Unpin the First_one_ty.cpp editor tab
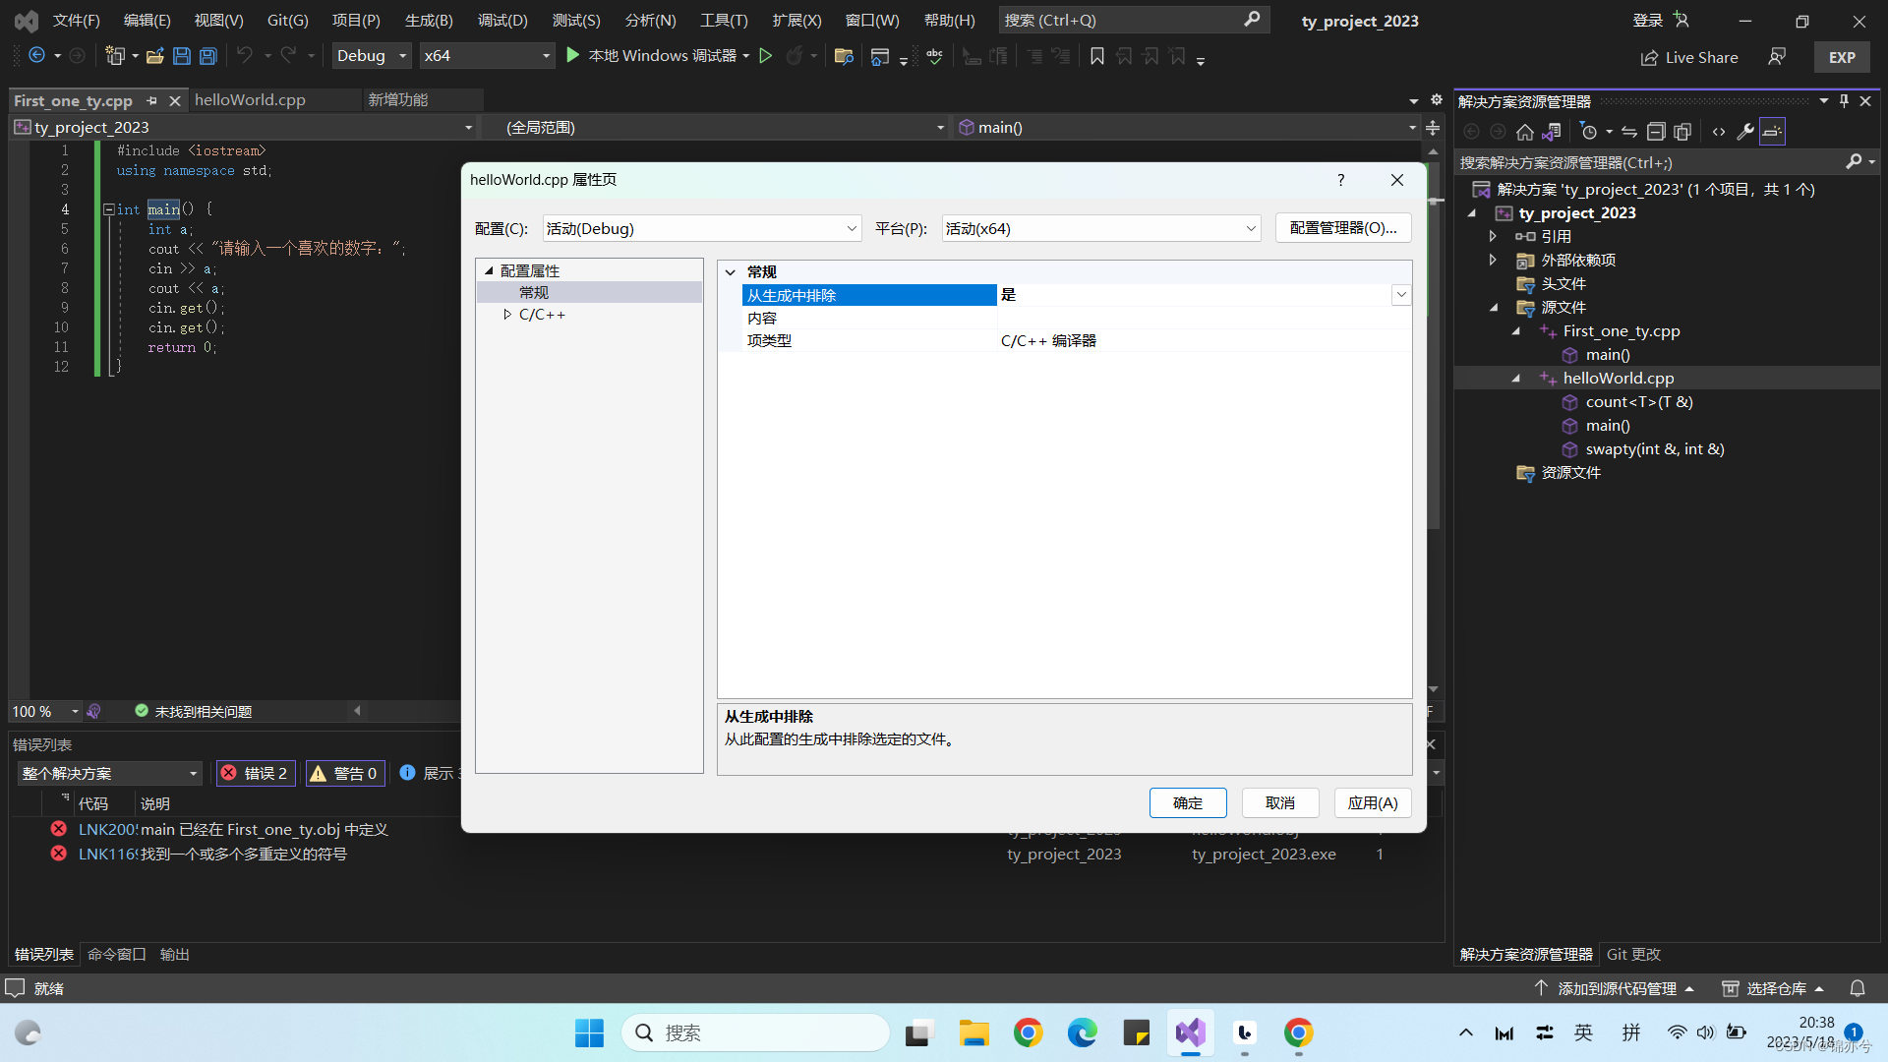Viewport: 1888px width, 1062px height. [152, 100]
